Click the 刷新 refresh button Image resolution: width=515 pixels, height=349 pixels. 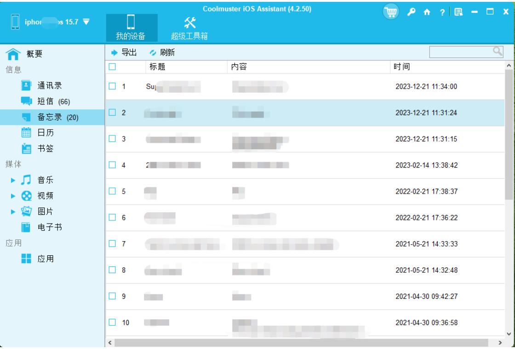(162, 53)
